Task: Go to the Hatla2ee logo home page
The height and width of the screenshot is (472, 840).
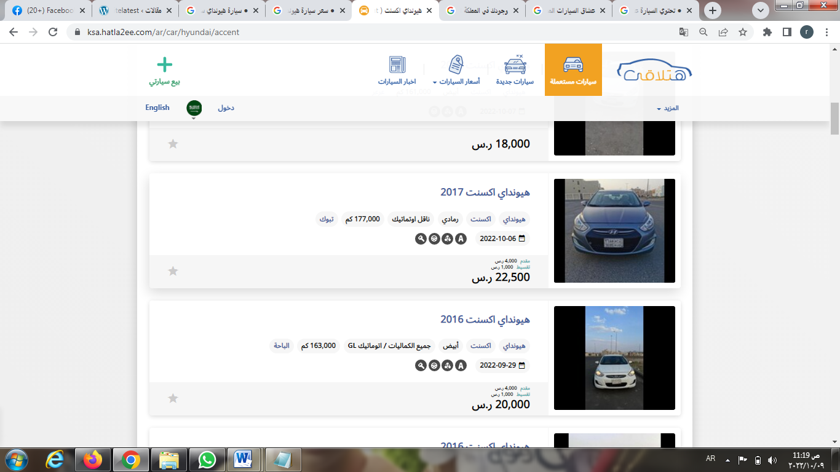Action: pyautogui.click(x=655, y=71)
